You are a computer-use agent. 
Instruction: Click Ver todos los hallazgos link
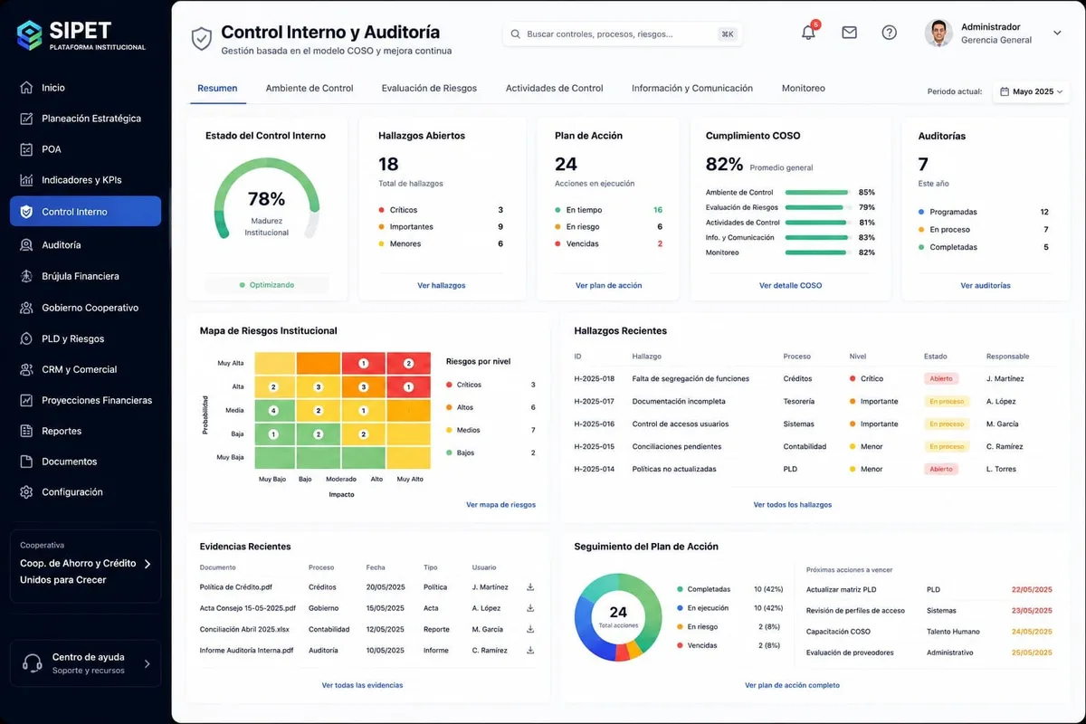[793, 504]
